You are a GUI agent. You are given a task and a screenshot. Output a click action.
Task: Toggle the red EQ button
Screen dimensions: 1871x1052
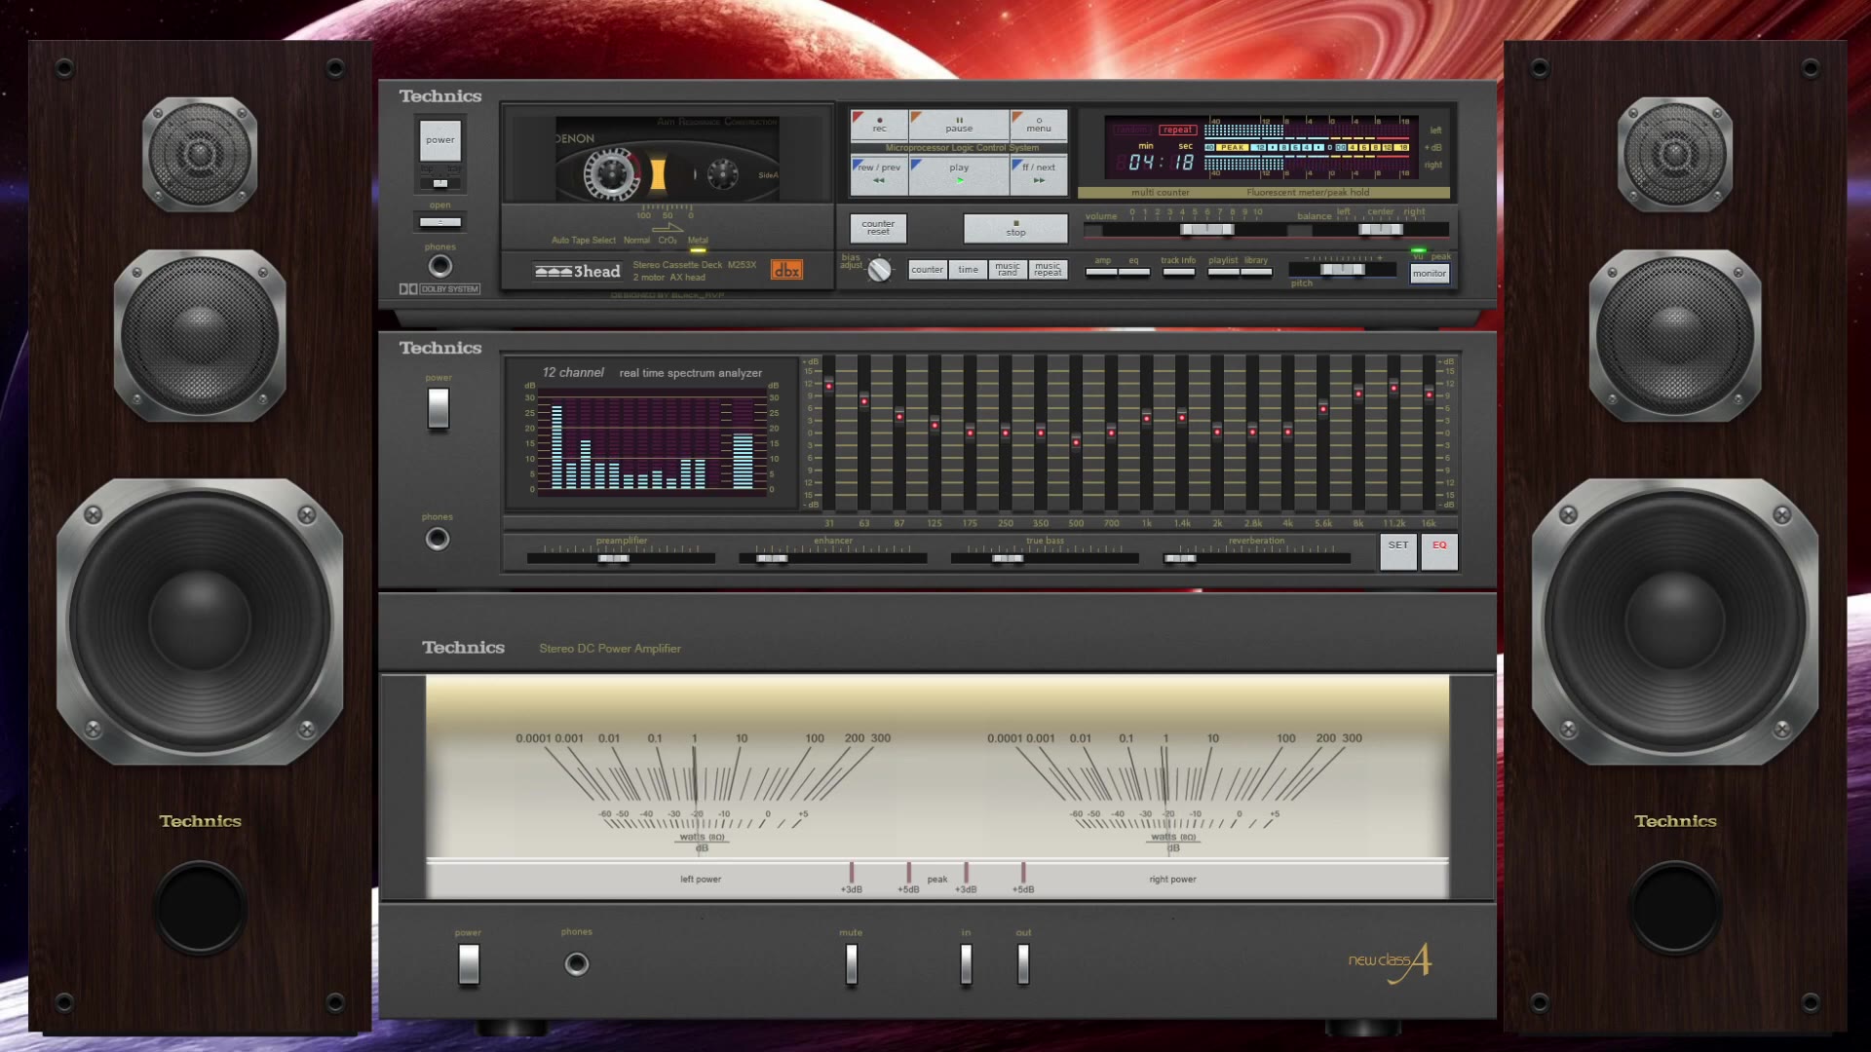pyautogui.click(x=1439, y=551)
